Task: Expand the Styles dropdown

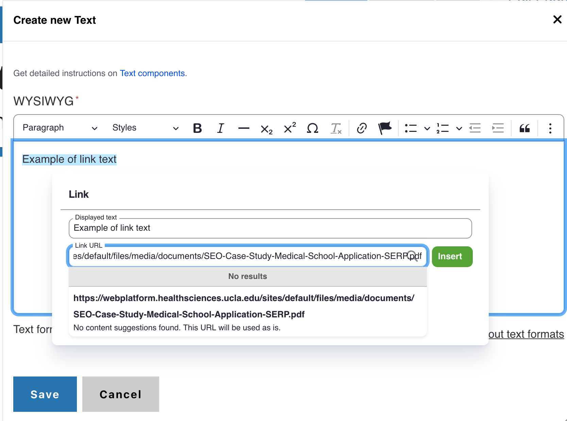Action: [x=145, y=128]
